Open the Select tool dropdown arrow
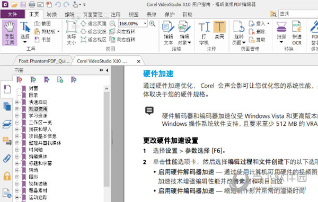The image size is (318, 202). (25, 42)
